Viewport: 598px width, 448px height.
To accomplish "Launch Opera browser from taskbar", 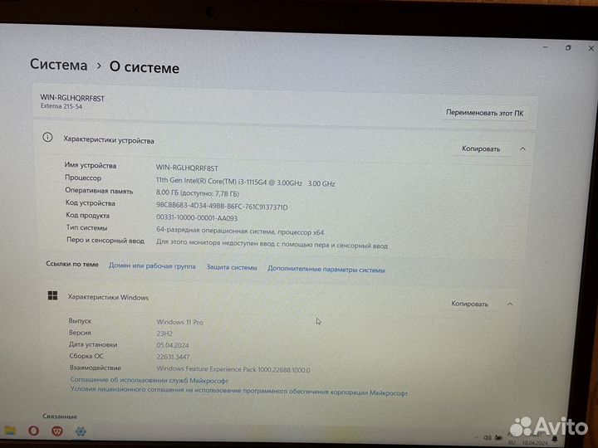I will pos(33,431).
